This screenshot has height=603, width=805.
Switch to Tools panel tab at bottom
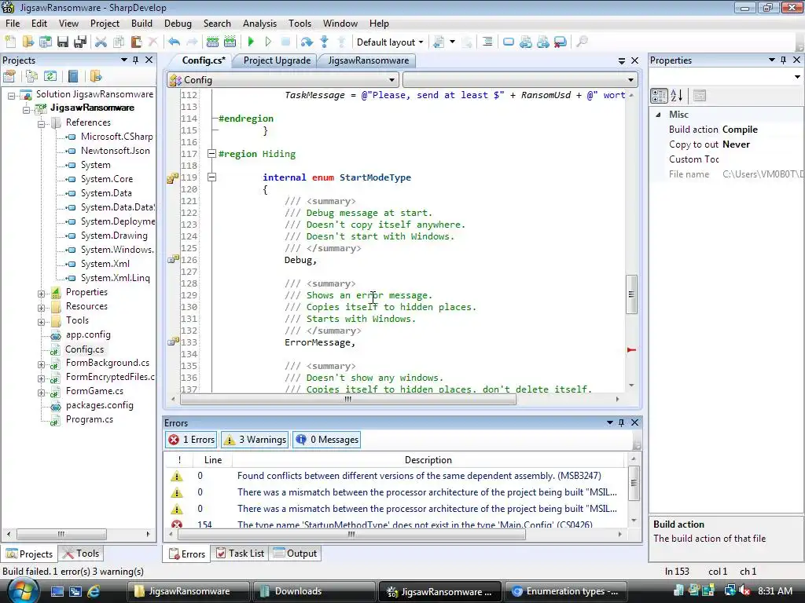81,554
